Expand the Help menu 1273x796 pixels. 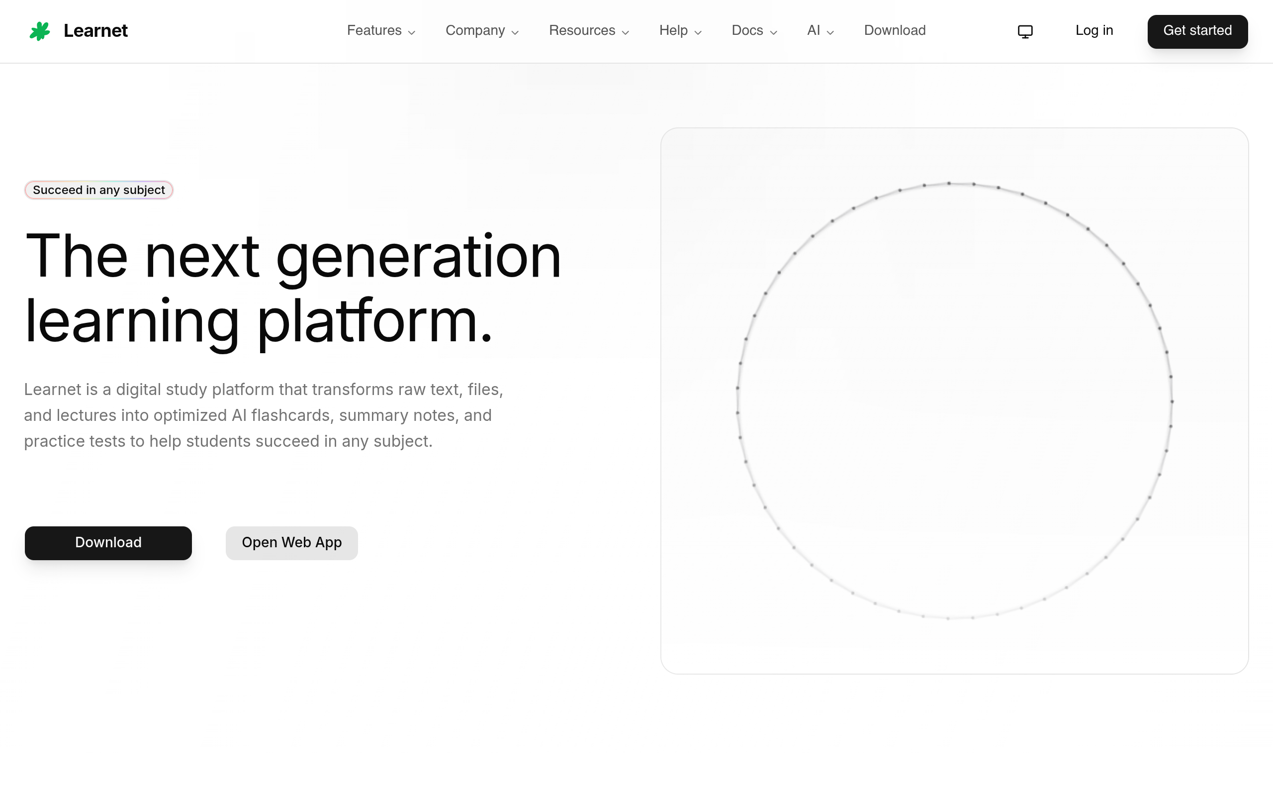(x=680, y=30)
